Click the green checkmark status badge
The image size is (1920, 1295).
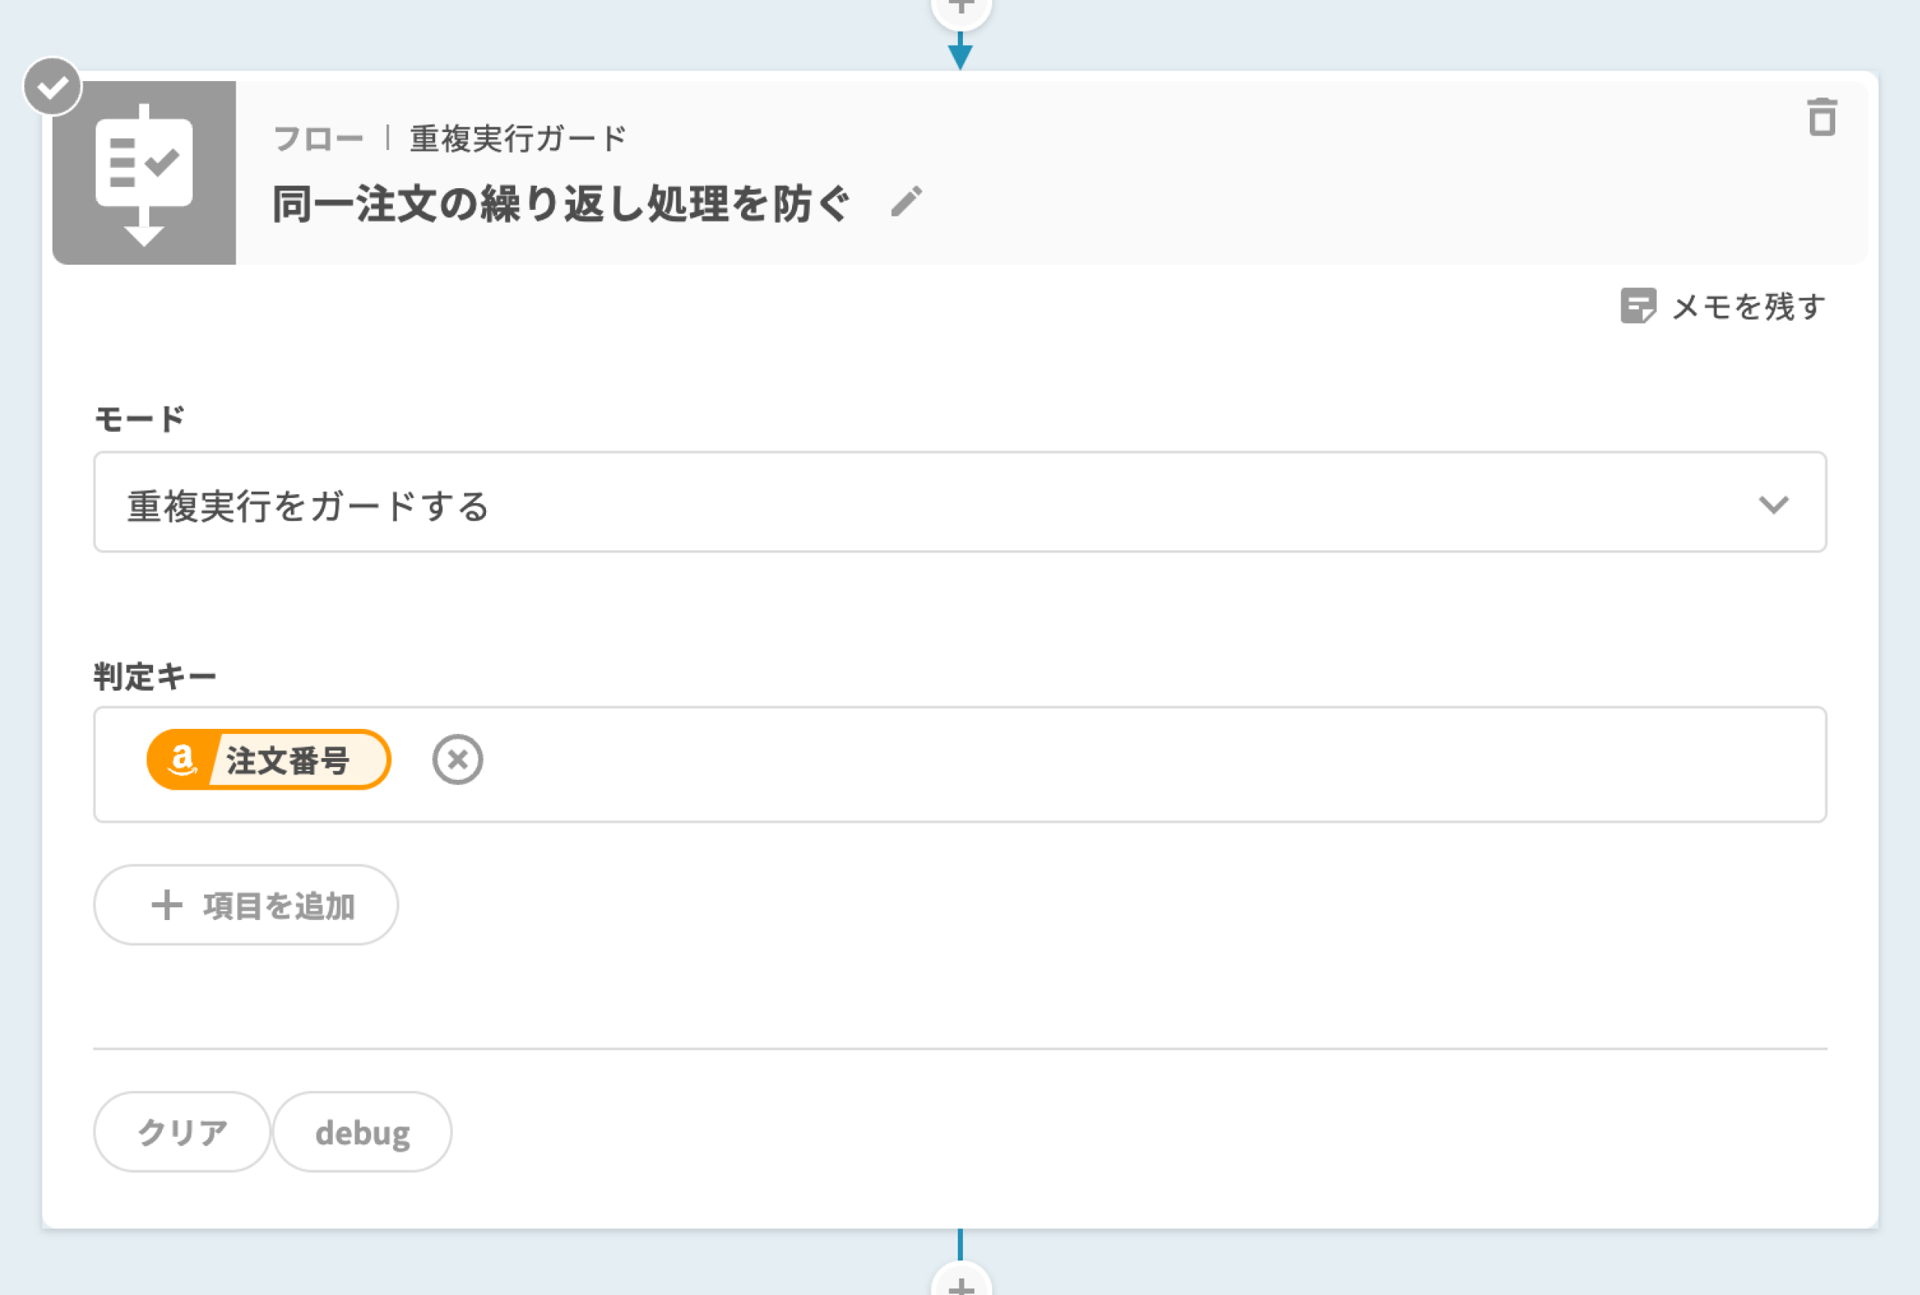point(52,86)
